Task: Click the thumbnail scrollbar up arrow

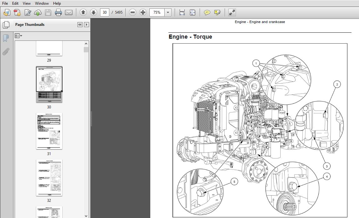Action: tap(86, 44)
